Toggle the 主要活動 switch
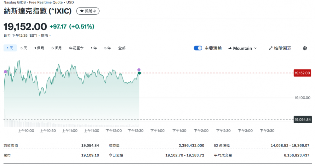Image resolution: width=315 pixels, height=166 pixels. (x=198, y=48)
